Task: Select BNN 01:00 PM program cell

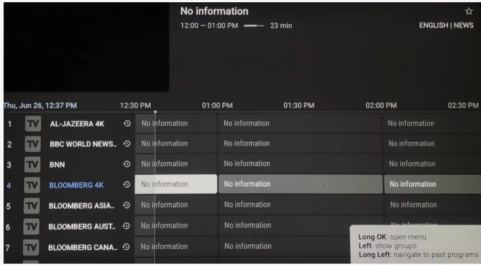Action: click(x=300, y=163)
